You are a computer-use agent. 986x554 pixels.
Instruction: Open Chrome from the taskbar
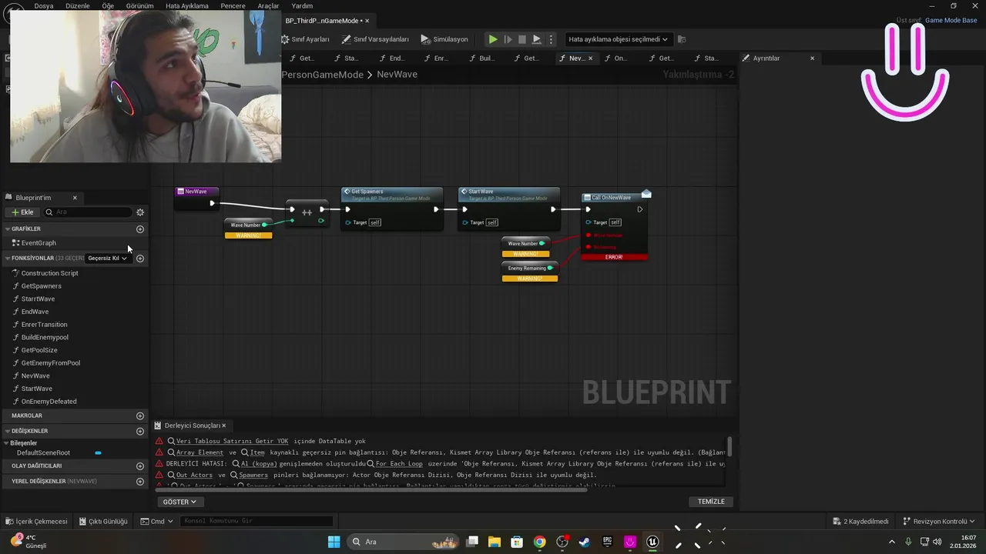(x=539, y=542)
